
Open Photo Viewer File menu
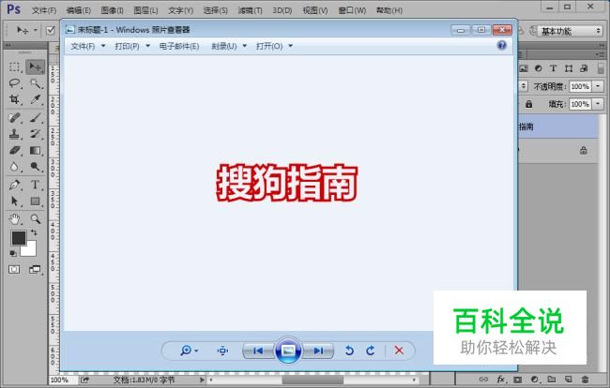pos(87,46)
